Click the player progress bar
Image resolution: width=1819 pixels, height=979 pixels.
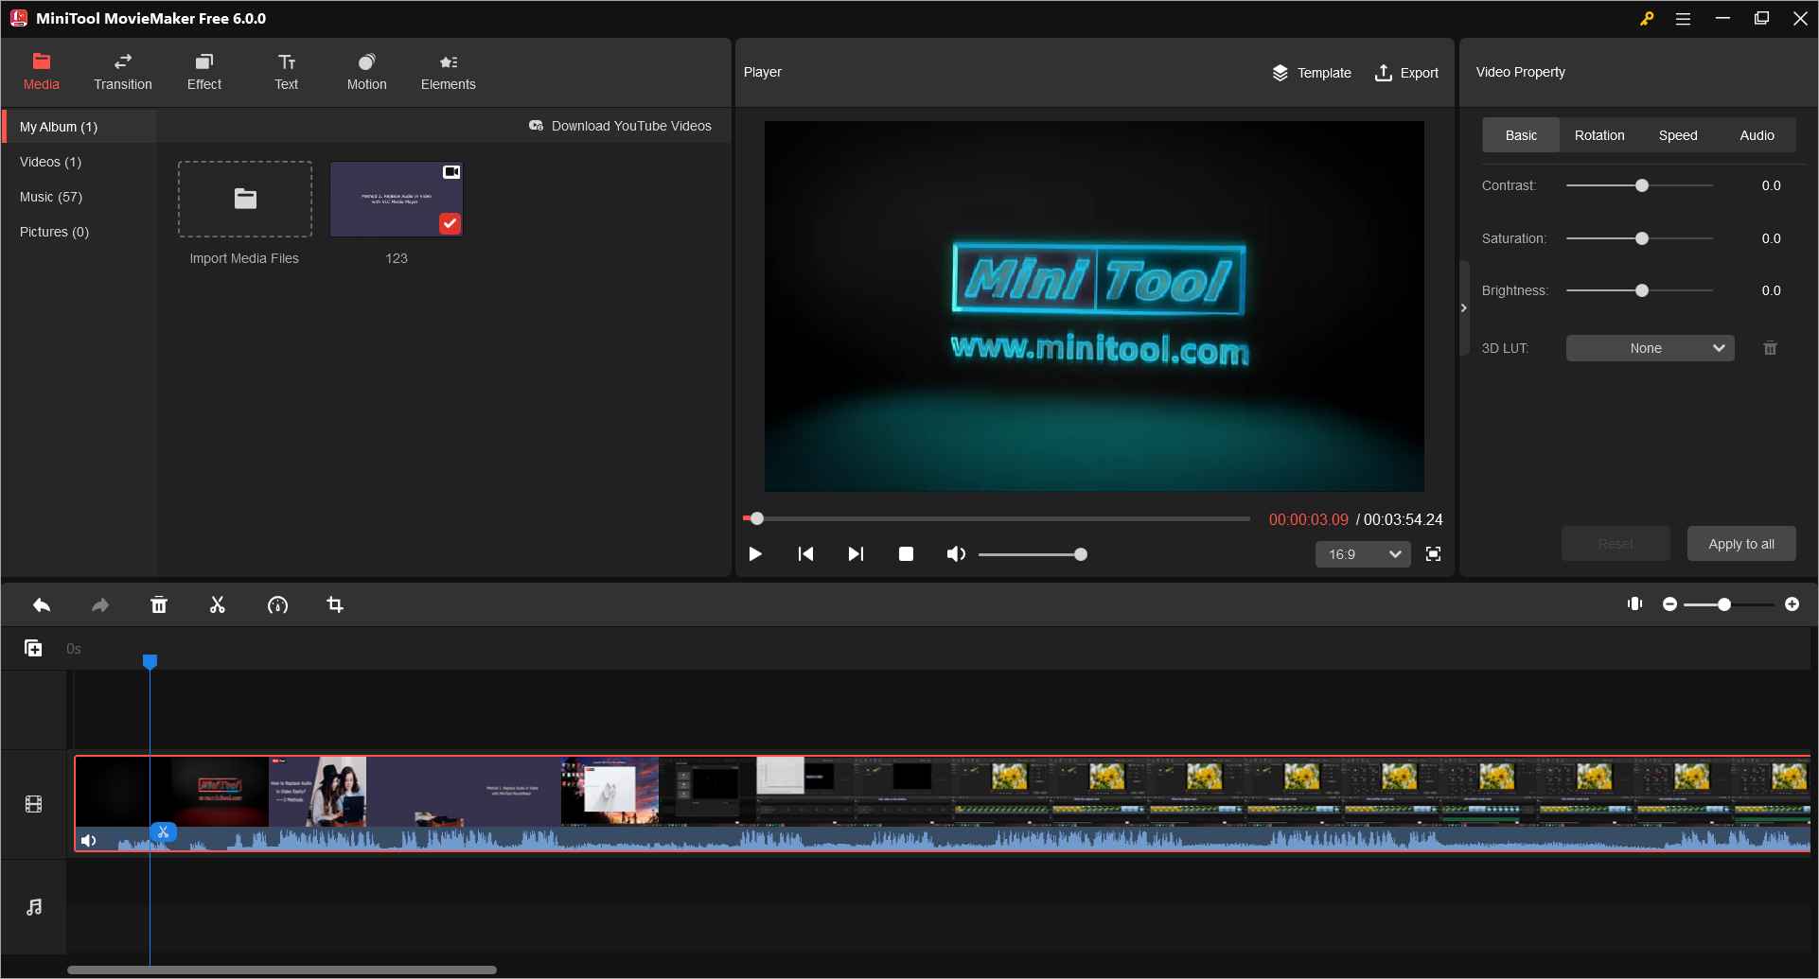998,518
